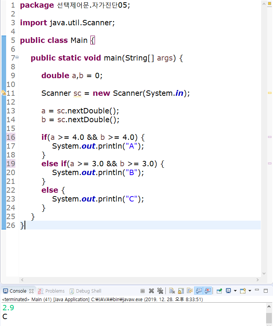The height and width of the screenshot is (326, 273).
Task: Minimize the Console panel
Action: 257,290
